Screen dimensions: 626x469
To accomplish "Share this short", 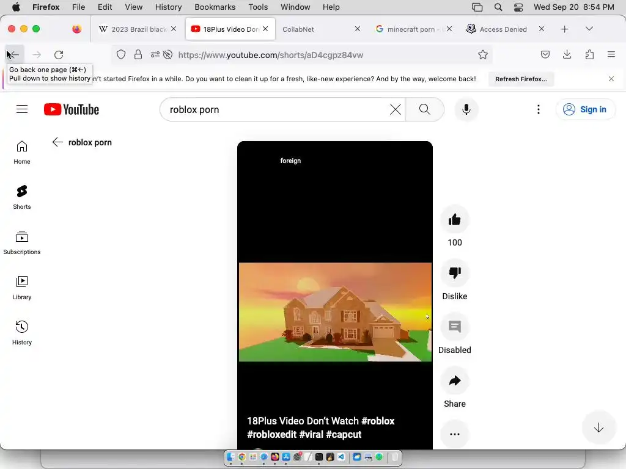I will tap(454, 380).
